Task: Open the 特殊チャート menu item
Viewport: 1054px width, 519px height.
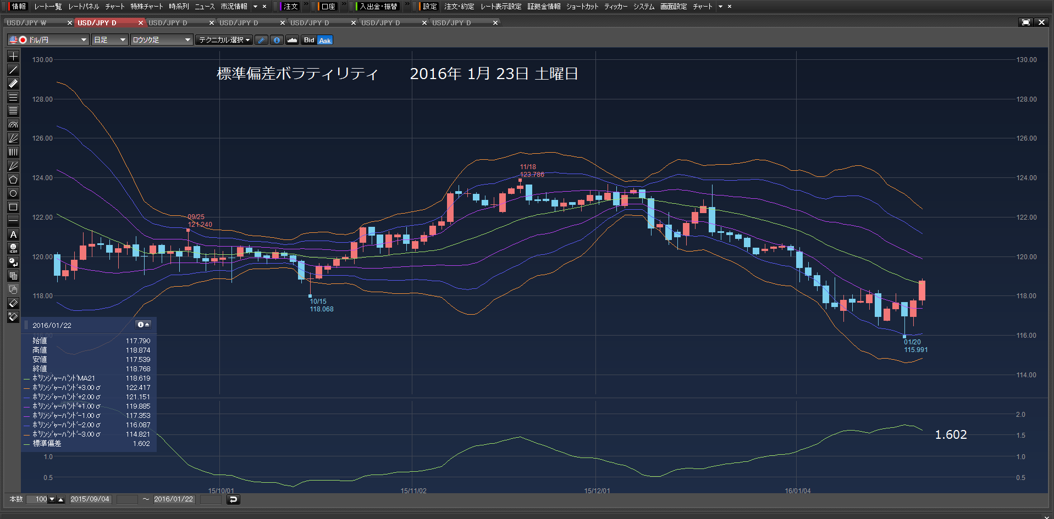Action: pyautogui.click(x=147, y=7)
